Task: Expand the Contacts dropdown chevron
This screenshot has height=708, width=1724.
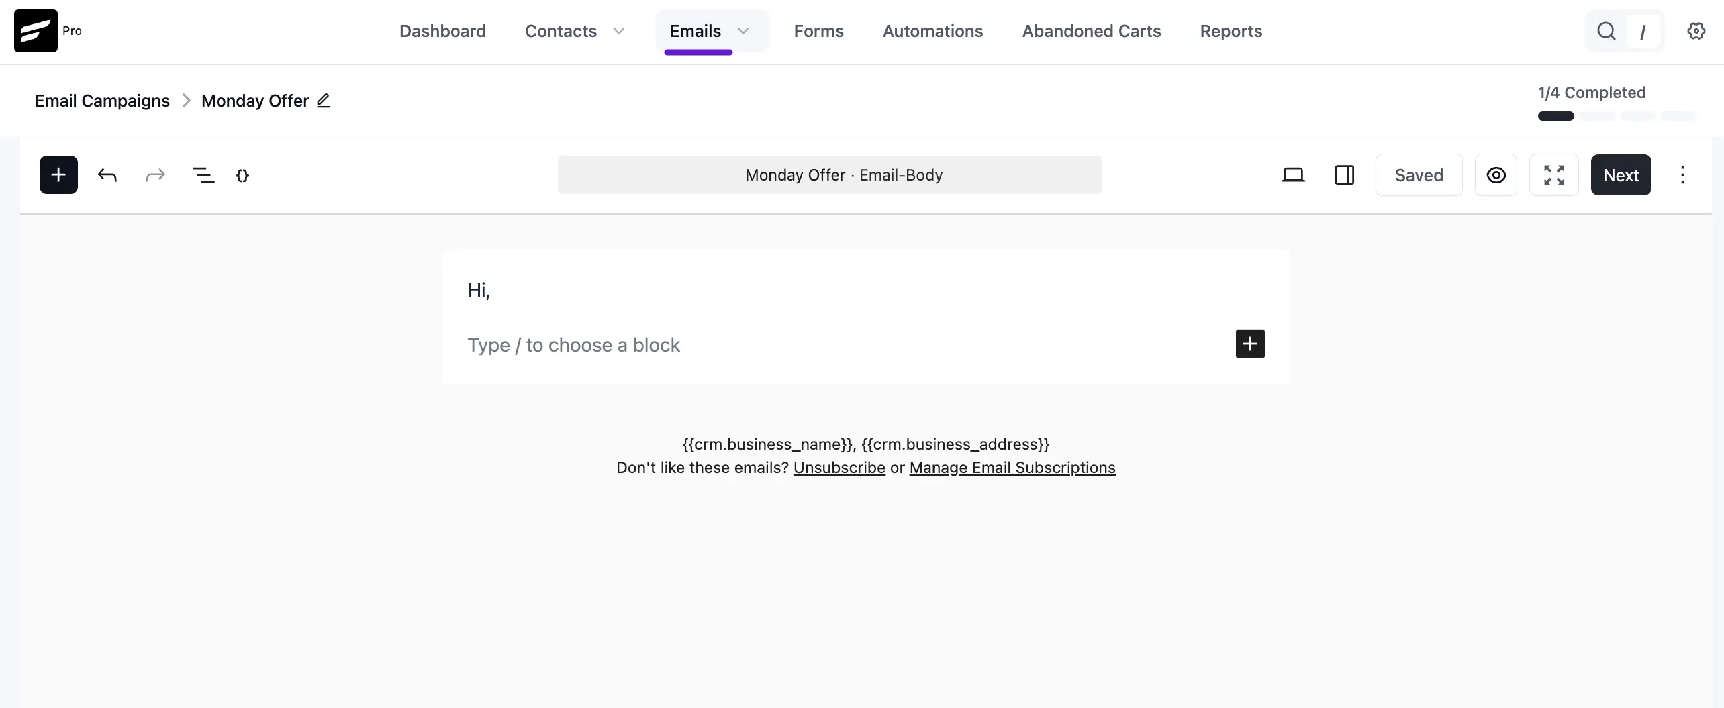Action: pyautogui.click(x=619, y=31)
